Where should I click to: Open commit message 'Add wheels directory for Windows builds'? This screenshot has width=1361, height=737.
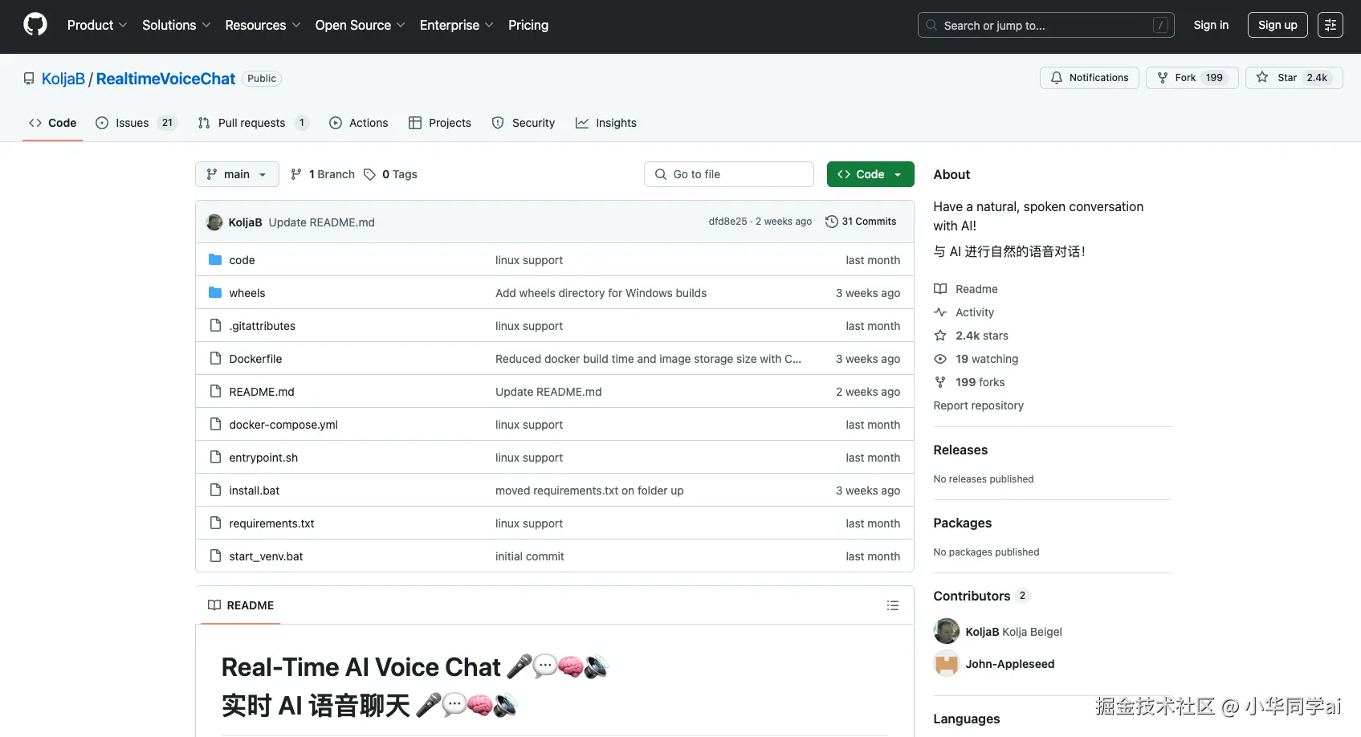601,293
